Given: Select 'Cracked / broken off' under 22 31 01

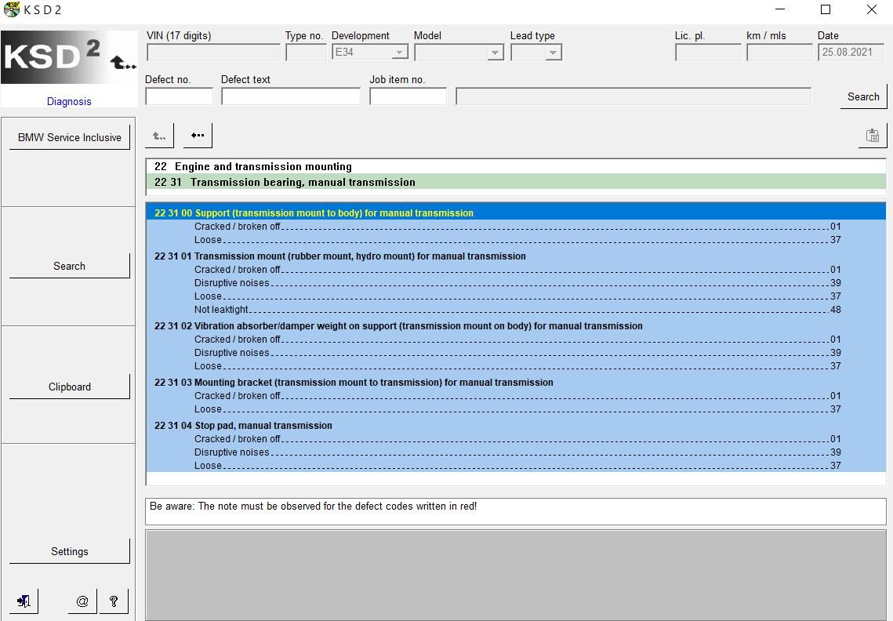Looking at the screenshot, I should 516,270.
